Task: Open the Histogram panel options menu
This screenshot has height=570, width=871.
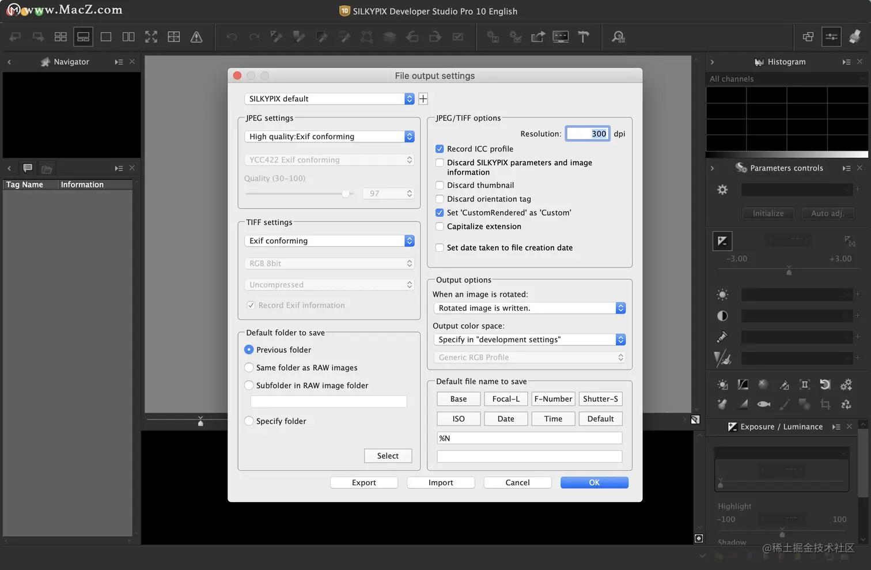Action: pos(846,62)
